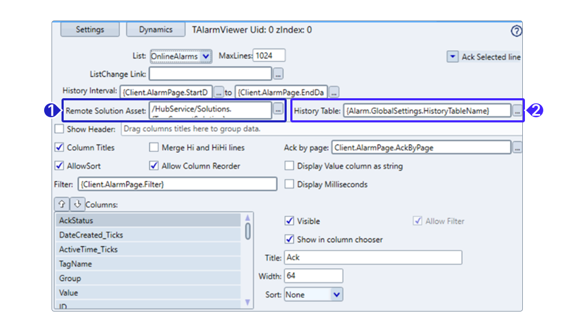Toggle Merge Hi and HiHi lines

pyautogui.click(x=154, y=148)
